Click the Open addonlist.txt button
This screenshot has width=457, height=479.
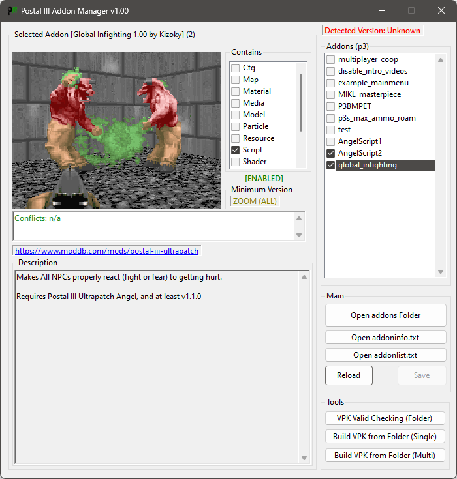coord(386,355)
